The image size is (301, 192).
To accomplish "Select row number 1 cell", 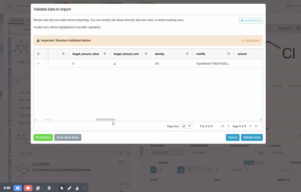I will (x=41, y=63).
